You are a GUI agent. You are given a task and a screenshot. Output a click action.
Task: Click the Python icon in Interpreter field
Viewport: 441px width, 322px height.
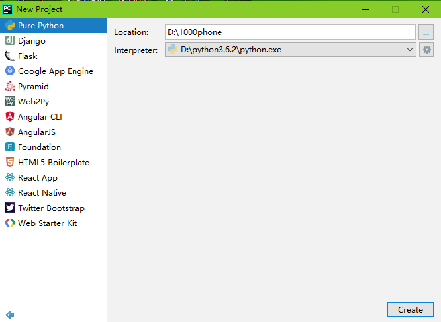point(173,50)
